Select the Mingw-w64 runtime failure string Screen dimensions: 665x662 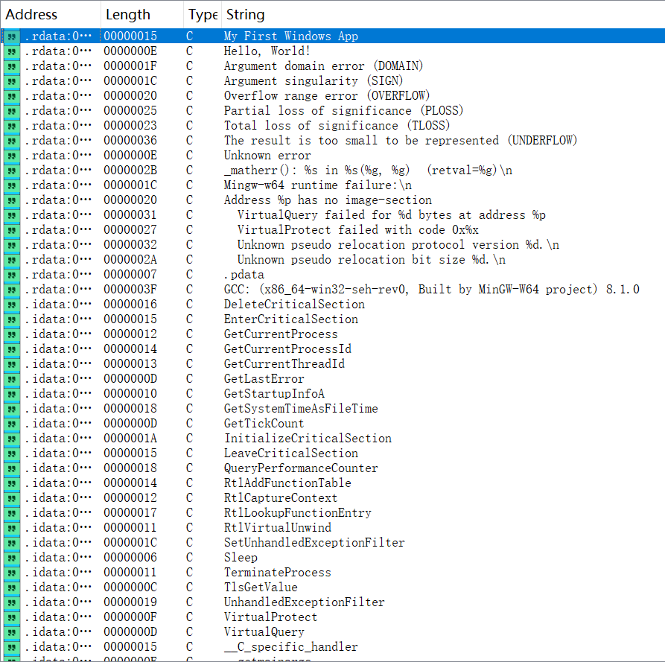coord(317,185)
